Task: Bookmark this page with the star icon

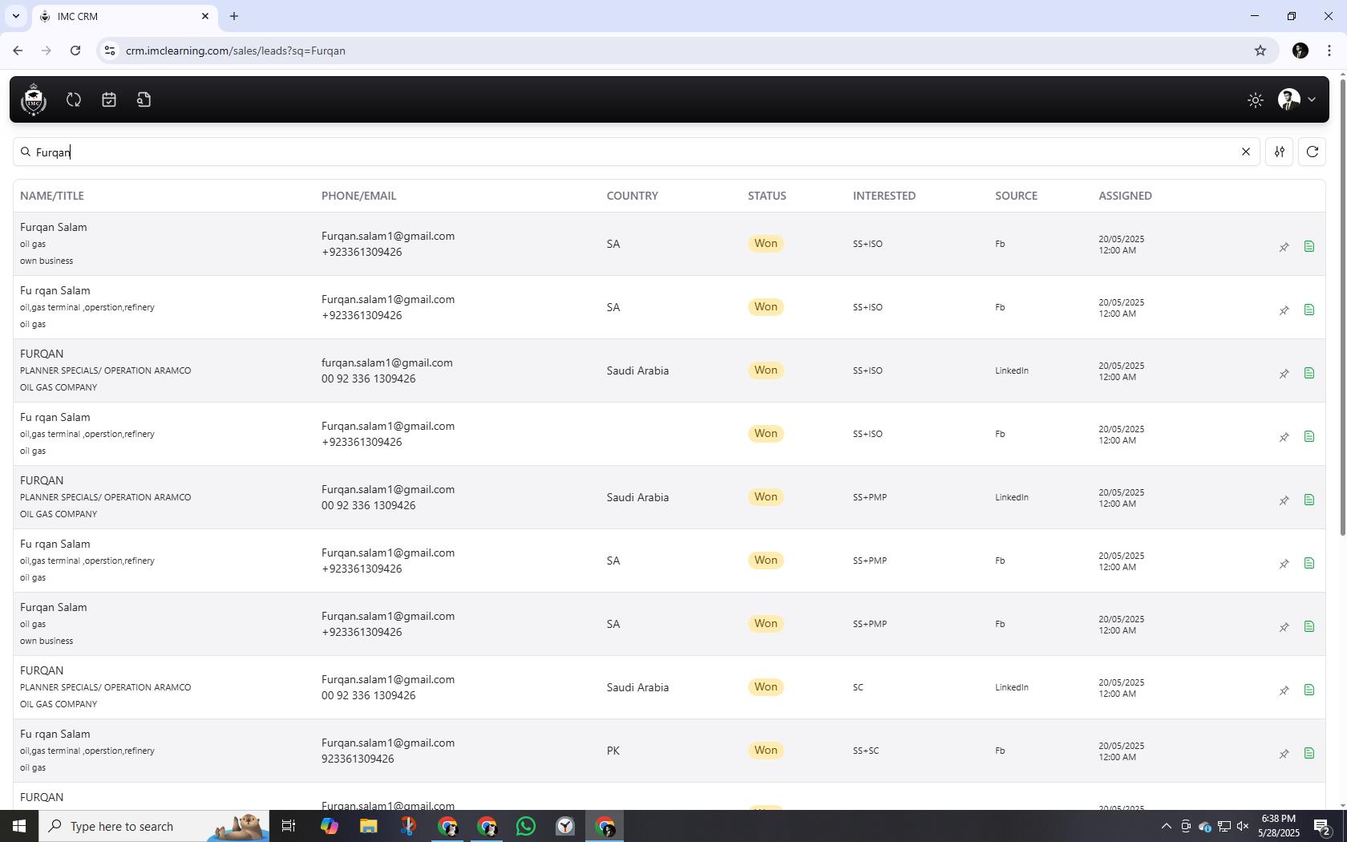Action: (x=1260, y=51)
